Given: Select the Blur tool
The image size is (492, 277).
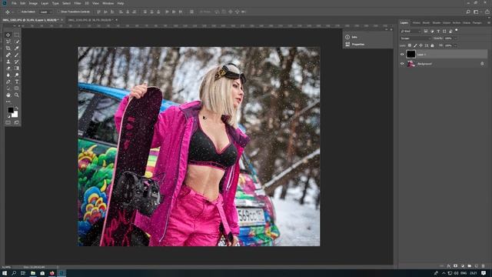Looking at the screenshot, I should [x=8, y=75].
